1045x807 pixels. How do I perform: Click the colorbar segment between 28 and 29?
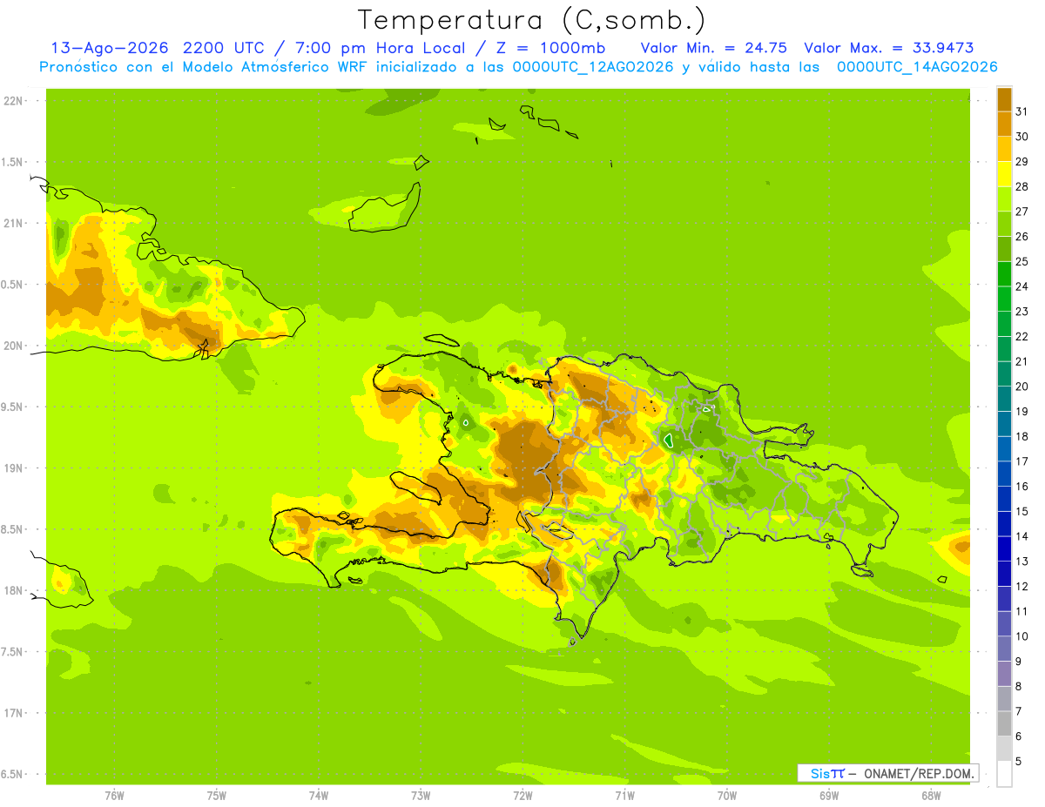point(1004,174)
